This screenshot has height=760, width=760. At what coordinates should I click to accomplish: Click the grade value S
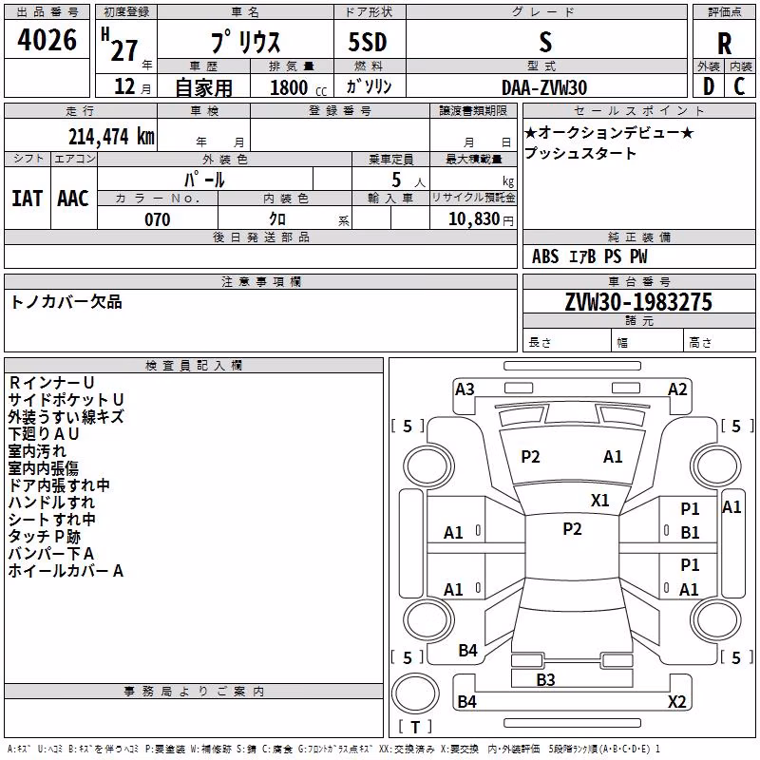coord(545,42)
